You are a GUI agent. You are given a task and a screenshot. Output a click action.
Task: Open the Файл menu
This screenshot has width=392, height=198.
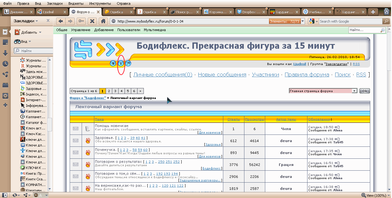[x=8, y=3]
